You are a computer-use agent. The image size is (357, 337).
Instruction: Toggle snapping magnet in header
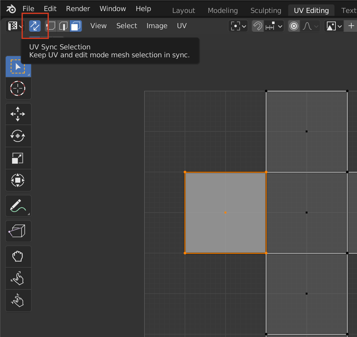[x=258, y=26]
